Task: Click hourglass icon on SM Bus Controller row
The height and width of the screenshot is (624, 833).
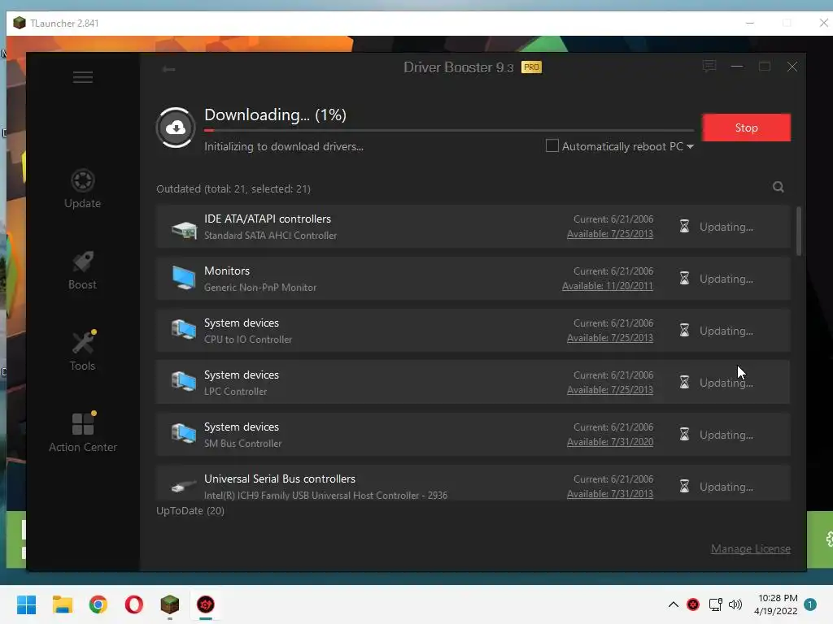Action: [684, 435]
